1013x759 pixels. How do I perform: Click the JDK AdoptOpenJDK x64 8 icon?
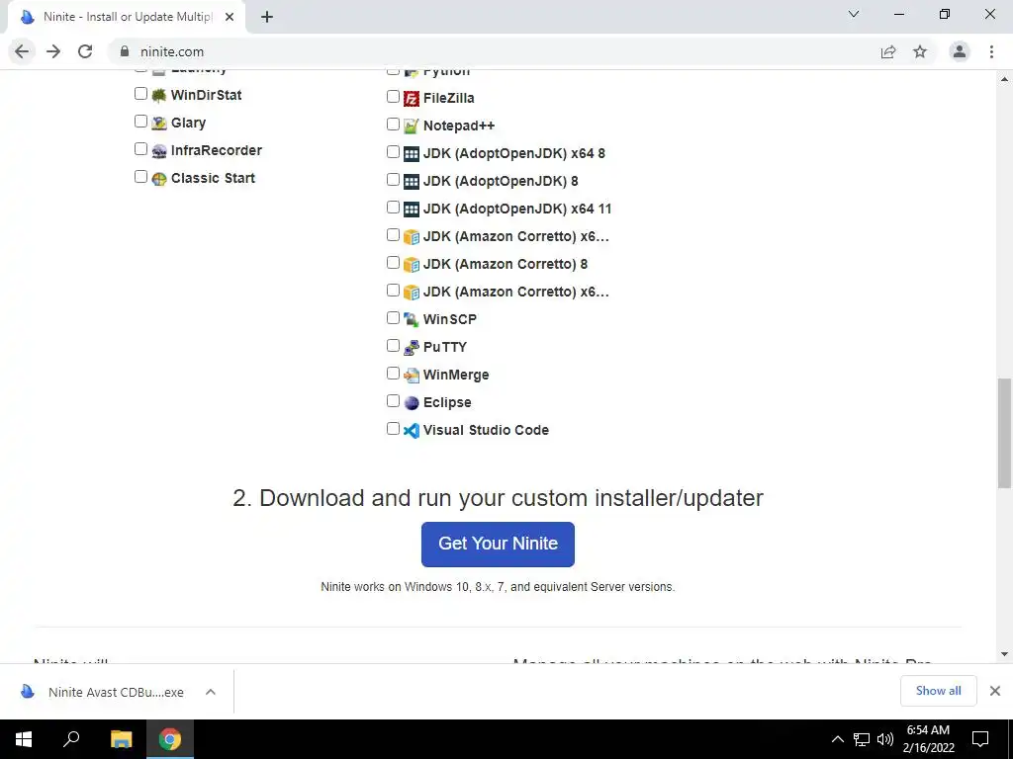coord(412,154)
